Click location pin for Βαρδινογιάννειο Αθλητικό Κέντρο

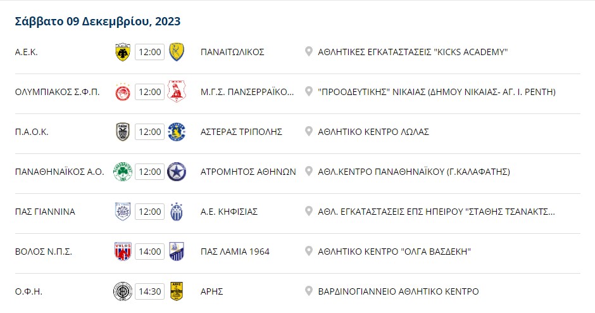pos(309,291)
